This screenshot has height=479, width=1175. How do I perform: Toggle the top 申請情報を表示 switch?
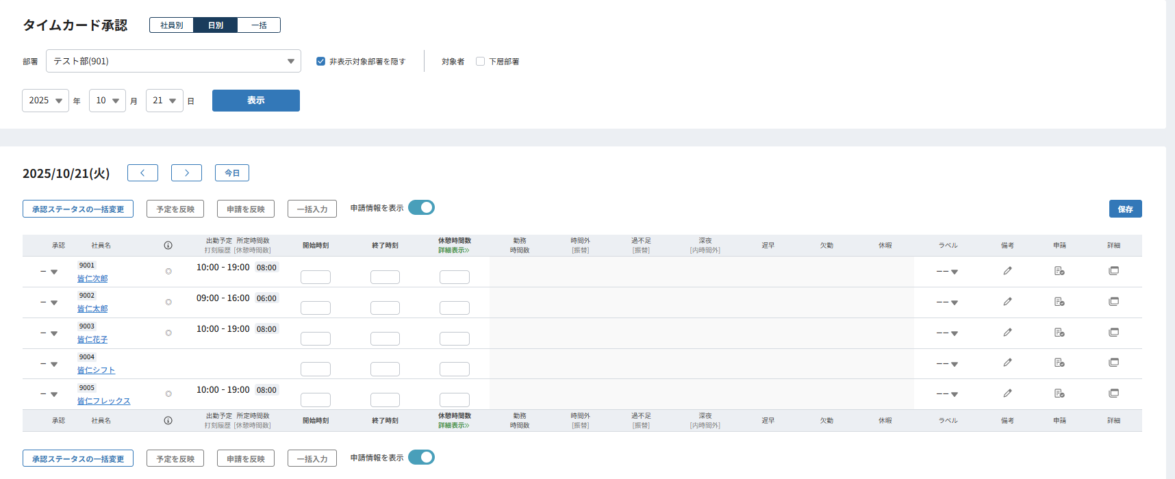(x=421, y=207)
